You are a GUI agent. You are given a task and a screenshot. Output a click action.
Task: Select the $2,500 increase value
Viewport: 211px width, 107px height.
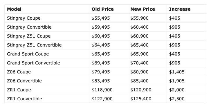[x=177, y=99]
